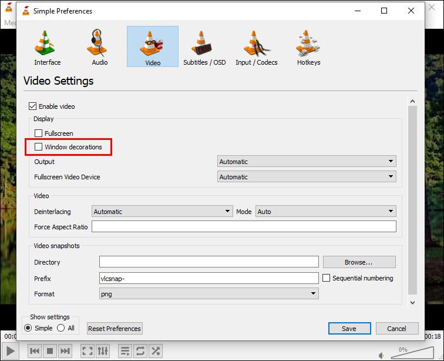The height and width of the screenshot is (361, 444).
Task: Click the vertical scrollbar thumb in settings
Action: [x=412, y=200]
